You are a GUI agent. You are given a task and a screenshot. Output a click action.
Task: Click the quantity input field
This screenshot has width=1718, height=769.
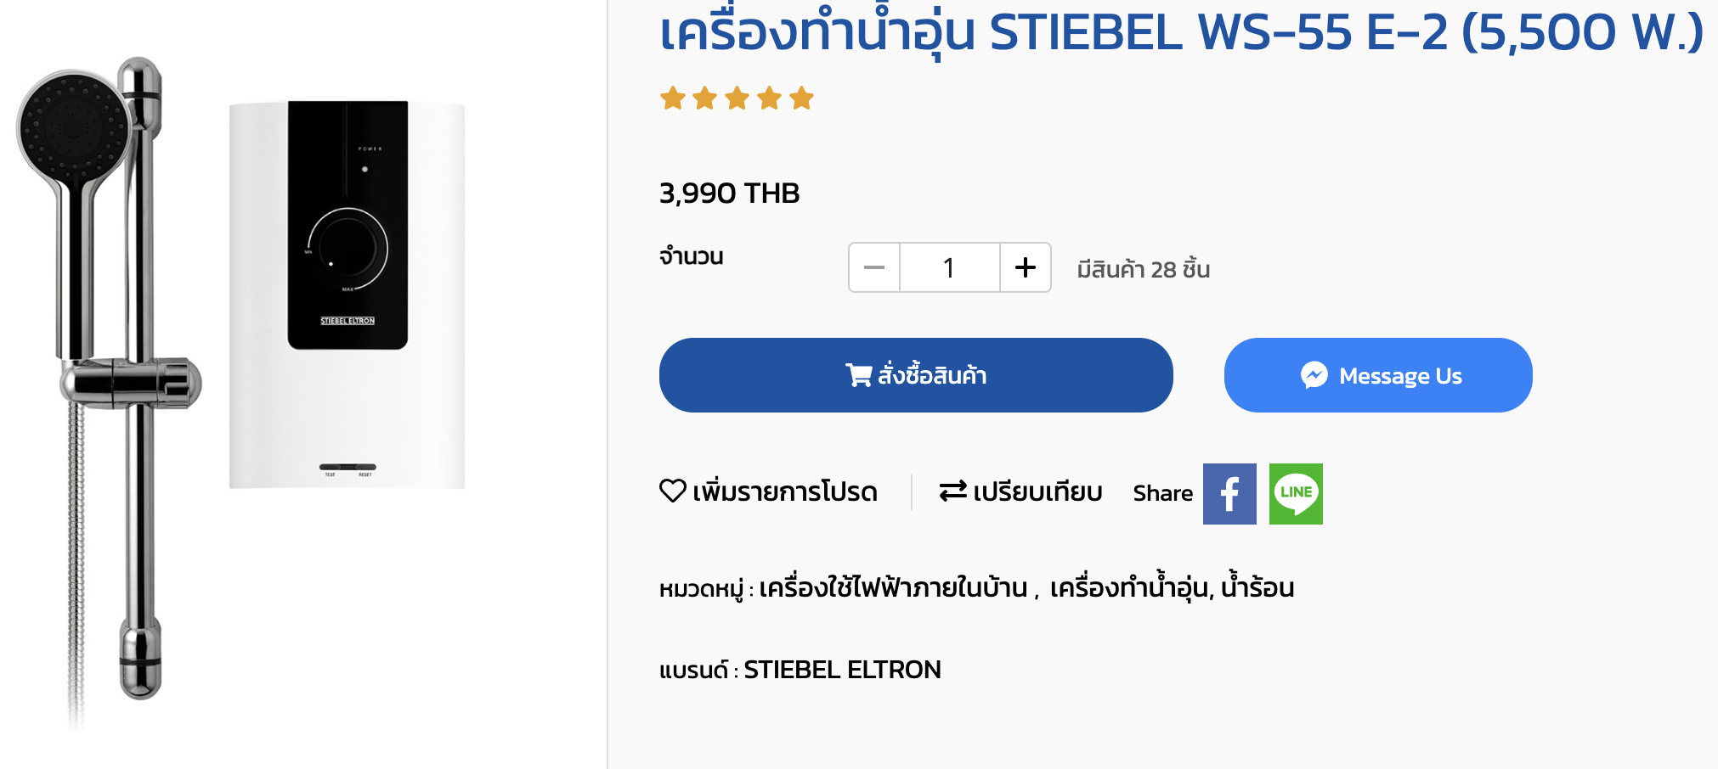point(949,267)
